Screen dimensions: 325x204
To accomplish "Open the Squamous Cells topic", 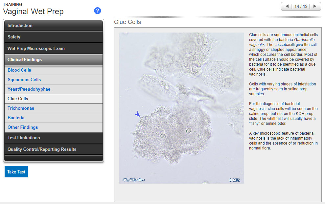I will point(24,80).
